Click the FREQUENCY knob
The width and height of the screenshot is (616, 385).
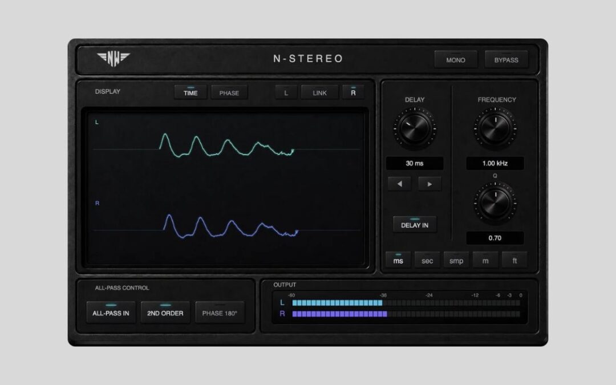tap(495, 128)
